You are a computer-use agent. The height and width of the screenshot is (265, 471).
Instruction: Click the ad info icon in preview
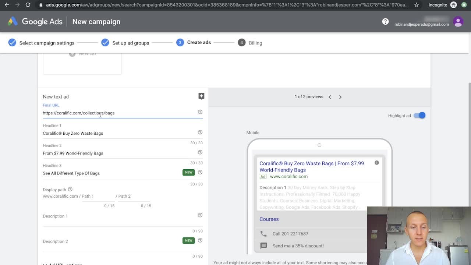click(376, 163)
